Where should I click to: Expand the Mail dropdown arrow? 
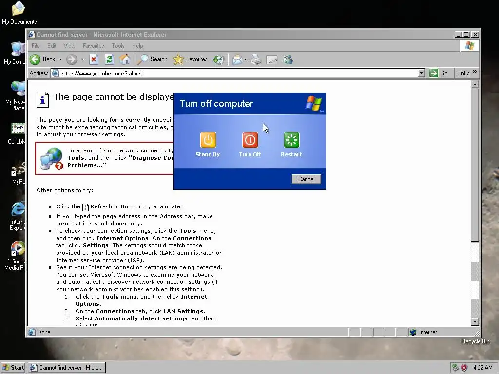[x=246, y=59]
